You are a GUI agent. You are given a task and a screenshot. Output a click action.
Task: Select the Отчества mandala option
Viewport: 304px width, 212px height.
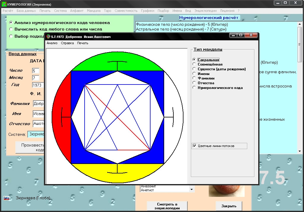coord(203,83)
